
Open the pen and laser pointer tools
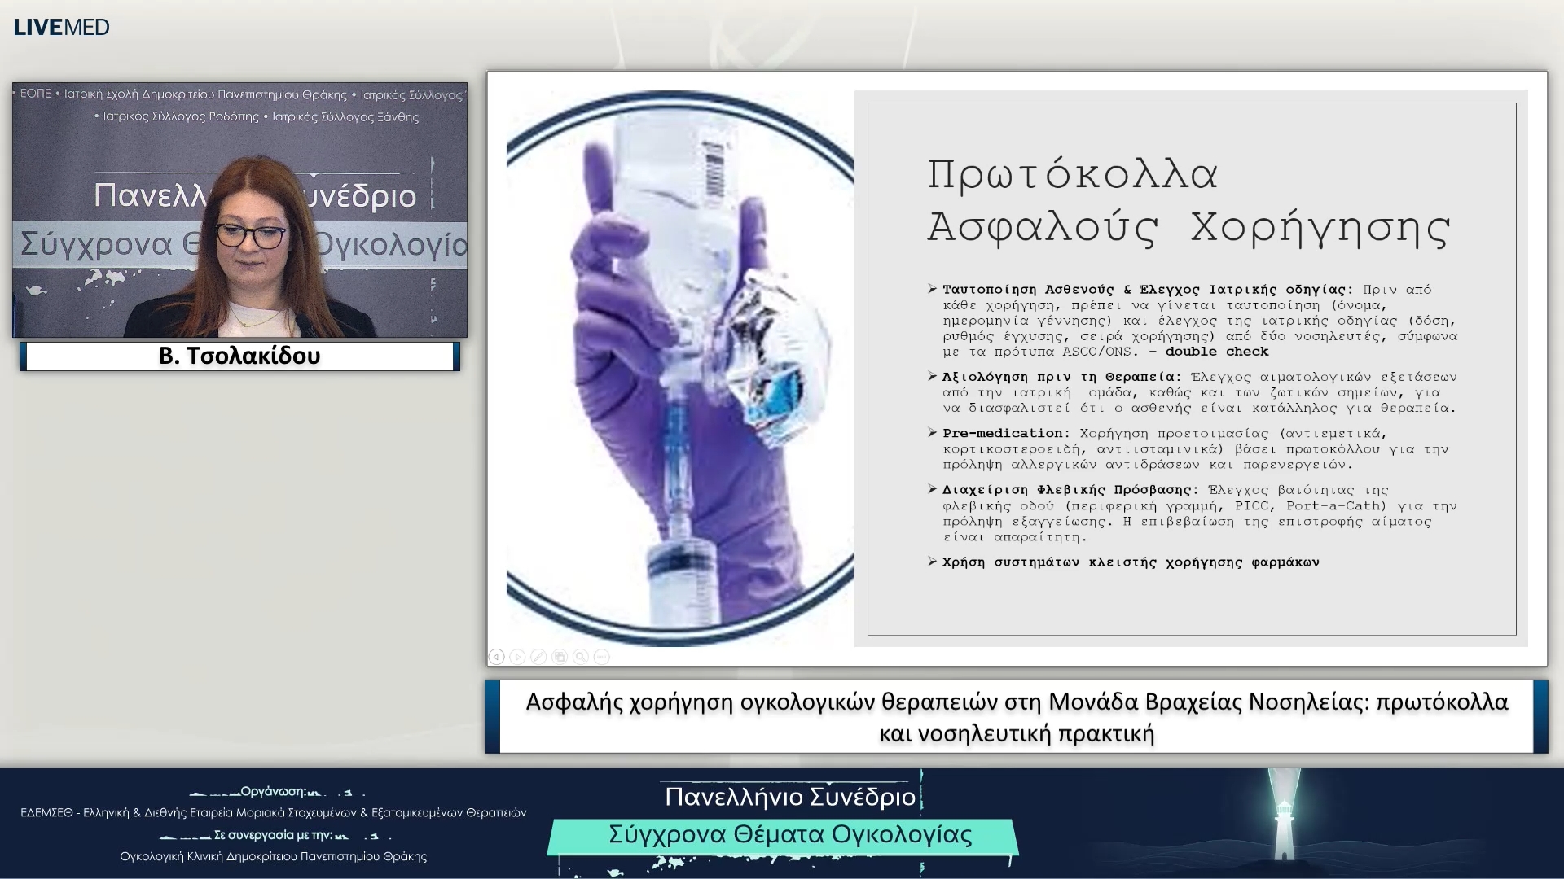tap(538, 656)
